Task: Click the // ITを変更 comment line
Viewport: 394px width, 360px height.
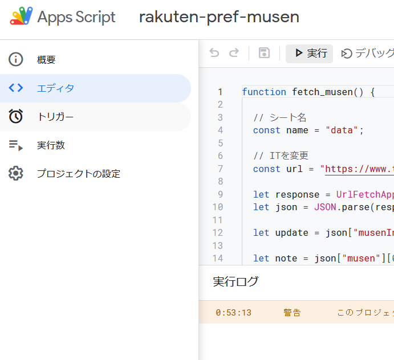Action: [x=281, y=156]
